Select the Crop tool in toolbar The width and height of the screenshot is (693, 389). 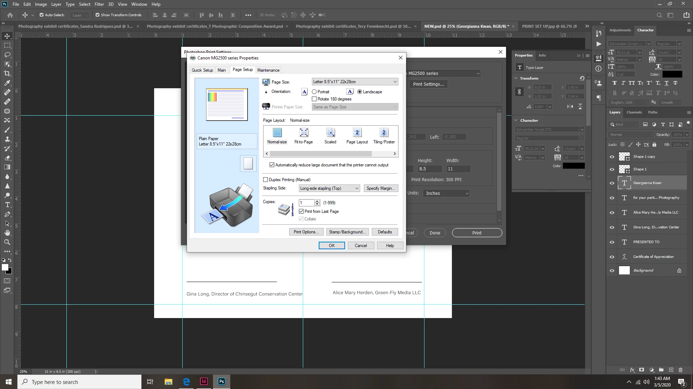coord(7,73)
